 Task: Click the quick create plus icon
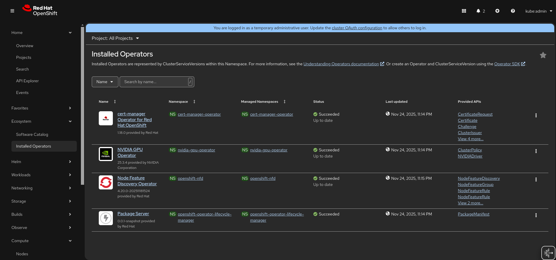point(497,11)
